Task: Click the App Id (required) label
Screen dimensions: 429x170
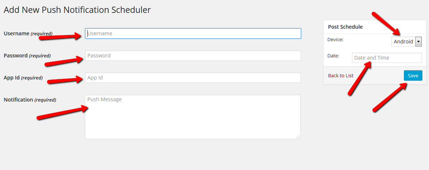Action: tap(23, 78)
